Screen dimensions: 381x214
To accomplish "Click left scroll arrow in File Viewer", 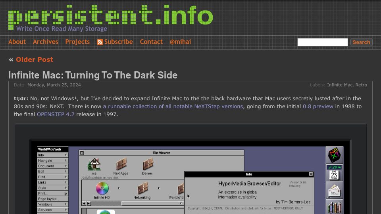I will 84,204.
